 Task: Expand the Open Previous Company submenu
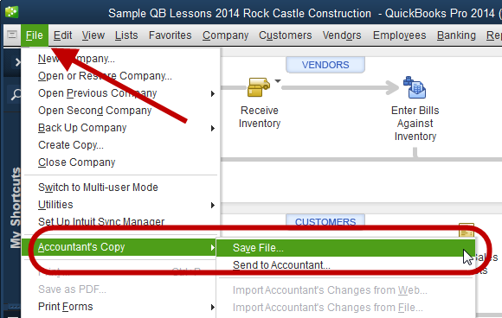(212, 93)
